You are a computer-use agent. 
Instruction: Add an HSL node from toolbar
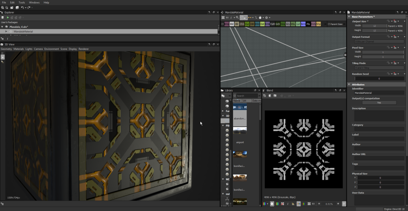(293, 24)
